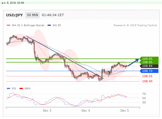The height and width of the screenshot is (119, 162).
Task: Click the blue upward forecast arrow
Action: pos(133,63)
